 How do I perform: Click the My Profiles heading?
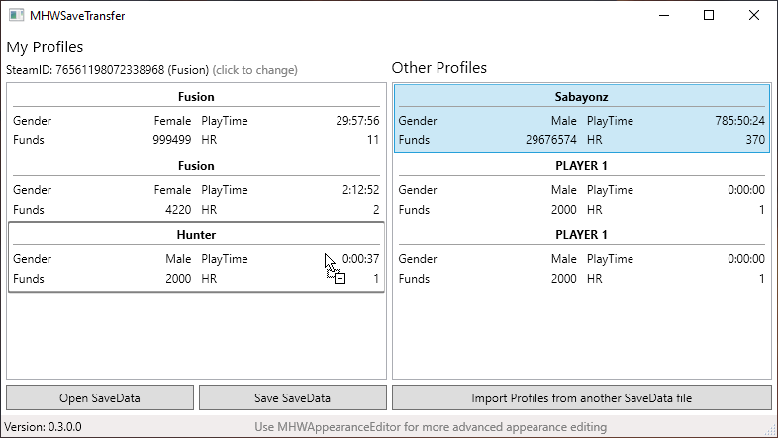click(x=45, y=47)
